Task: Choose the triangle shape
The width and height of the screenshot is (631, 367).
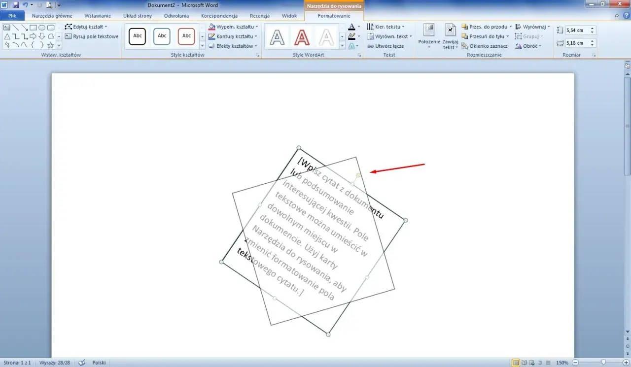Action: pos(7,36)
